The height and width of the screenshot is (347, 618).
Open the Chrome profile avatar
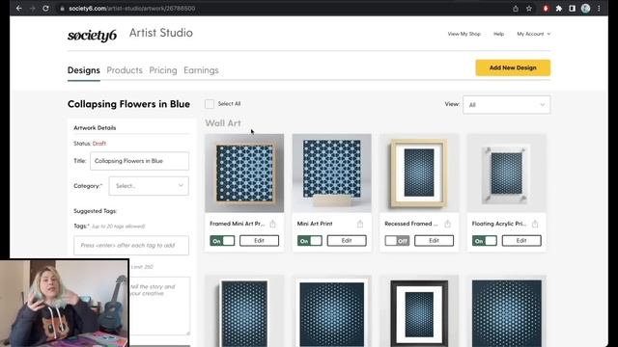coord(586,9)
